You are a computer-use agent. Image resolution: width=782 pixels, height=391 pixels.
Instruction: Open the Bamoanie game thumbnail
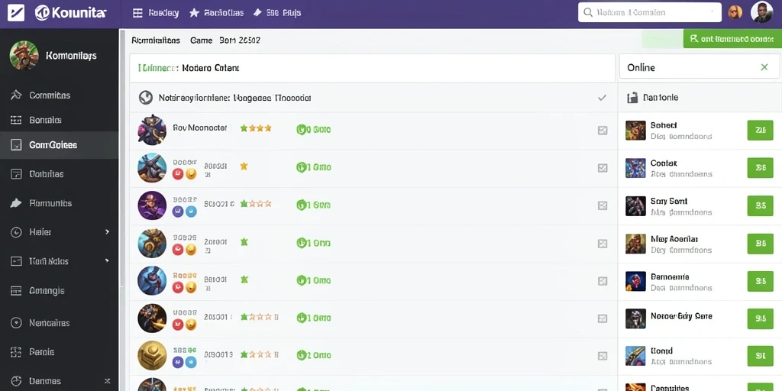tap(635, 281)
